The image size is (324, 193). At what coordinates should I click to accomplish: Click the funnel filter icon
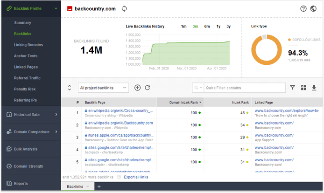[292, 88]
